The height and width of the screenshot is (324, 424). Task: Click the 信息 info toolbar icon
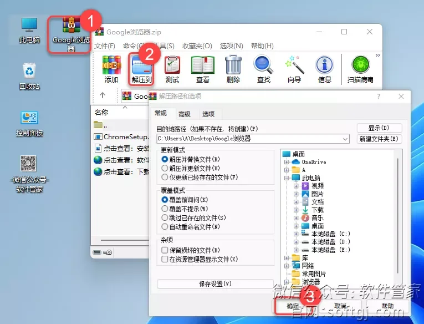[x=324, y=69]
